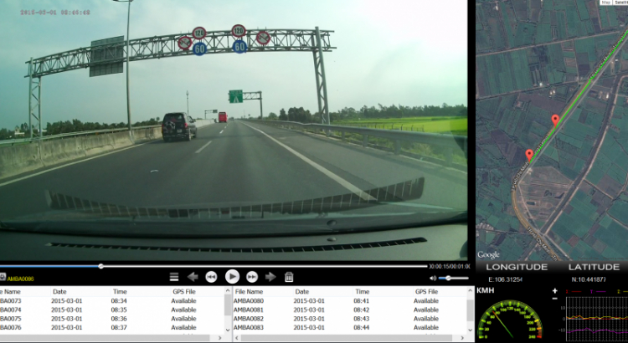
Task: Click the dashcam video frame
Action: pos(234,130)
